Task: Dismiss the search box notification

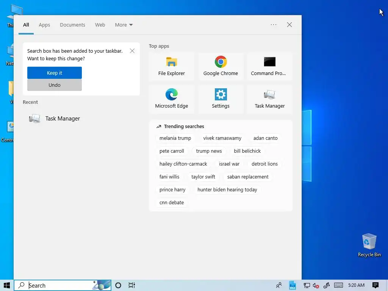Action: click(132, 51)
